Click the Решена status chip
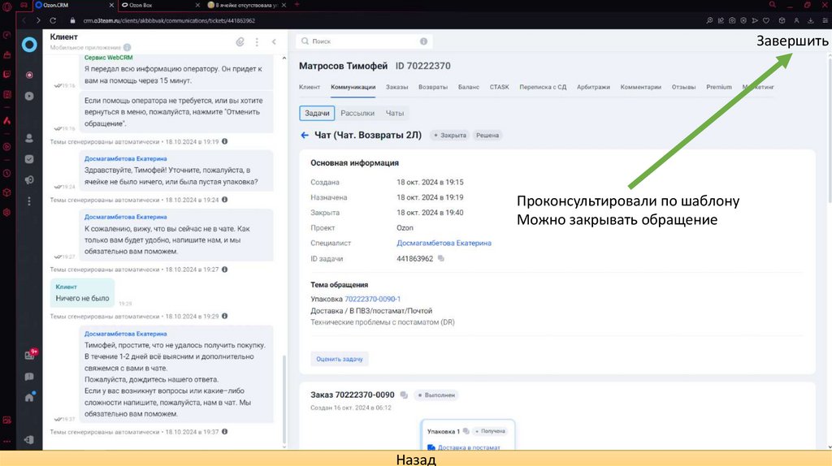The width and height of the screenshot is (832, 466). 487,136
